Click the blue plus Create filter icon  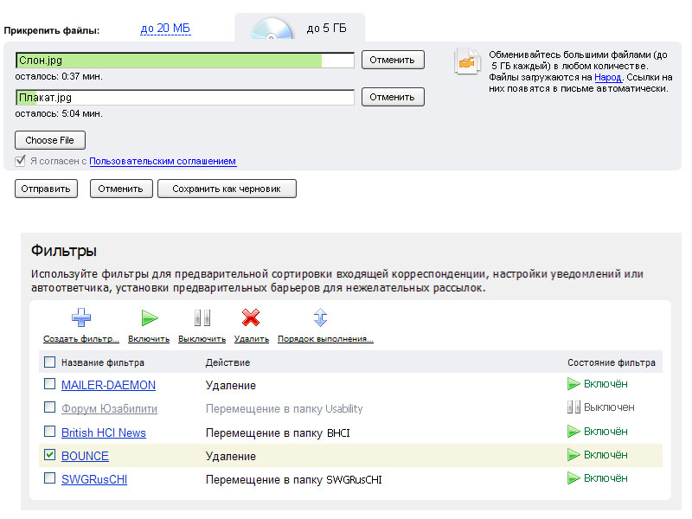click(81, 317)
